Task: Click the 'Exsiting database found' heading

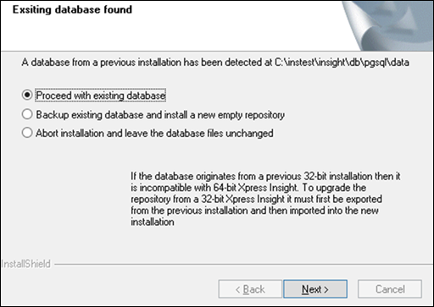Action: 72,9
